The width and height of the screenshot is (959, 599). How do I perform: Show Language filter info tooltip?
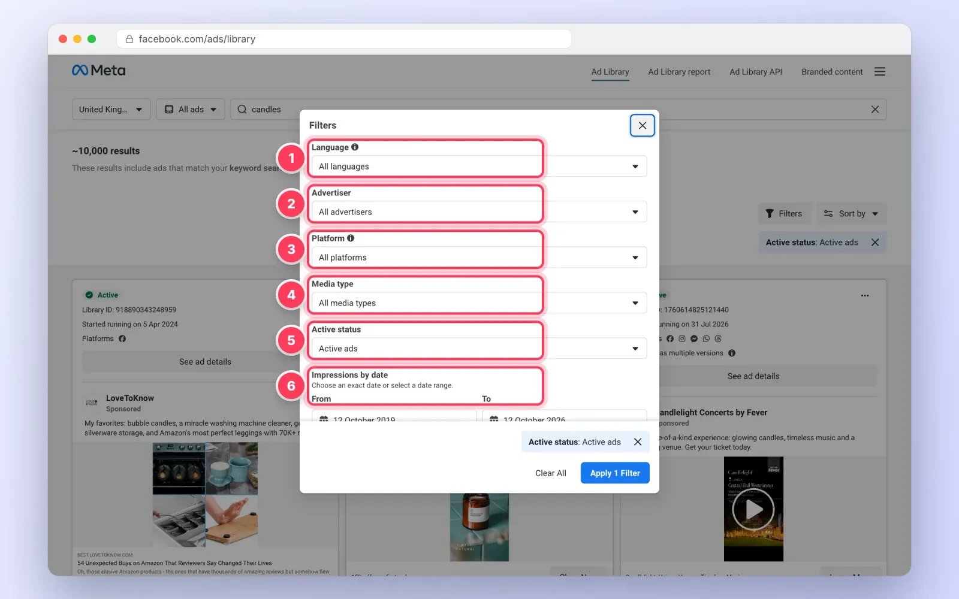pyautogui.click(x=355, y=147)
